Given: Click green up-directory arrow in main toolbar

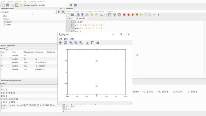Looking at the screenshot, I should pyautogui.click(x=71, y=5).
